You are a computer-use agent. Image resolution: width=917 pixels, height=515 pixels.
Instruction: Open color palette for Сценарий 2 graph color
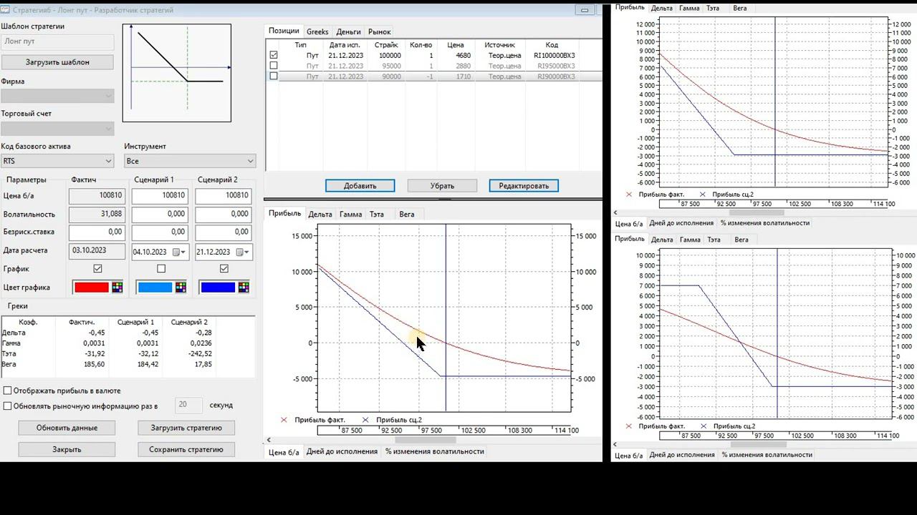tap(244, 288)
